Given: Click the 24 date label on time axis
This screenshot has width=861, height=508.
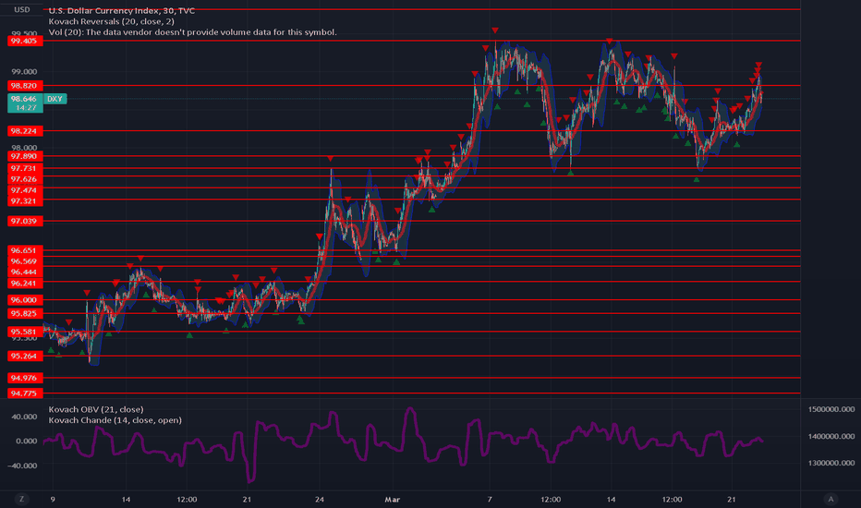Looking at the screenshot, I should [x=320, y=499].
